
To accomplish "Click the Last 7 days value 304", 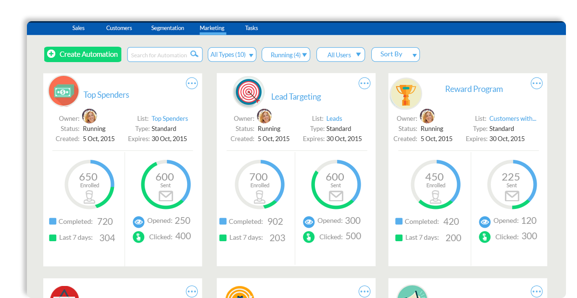I will 107,238.
